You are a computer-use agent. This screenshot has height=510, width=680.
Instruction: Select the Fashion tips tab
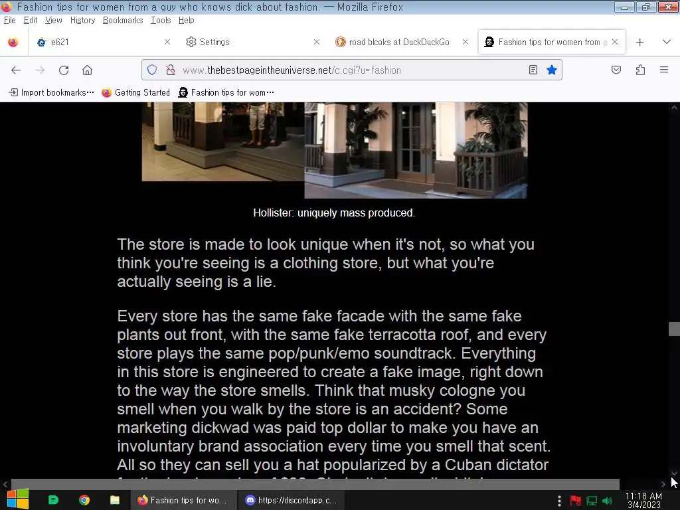[x=551, y=42]
